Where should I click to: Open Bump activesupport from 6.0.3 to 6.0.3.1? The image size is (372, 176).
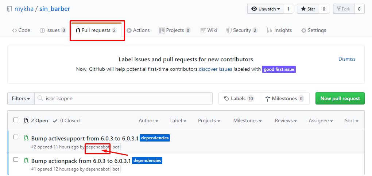tap(85, 138)
